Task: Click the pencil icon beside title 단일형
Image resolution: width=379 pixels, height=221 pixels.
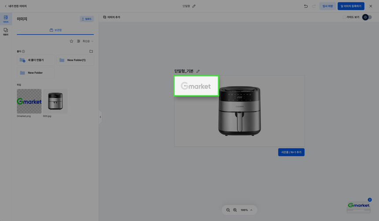Action: pos(194,6)
